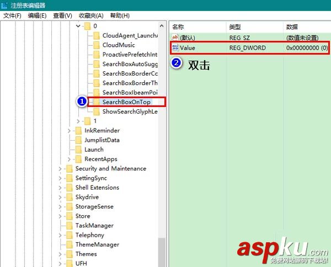This screenshot has height=267, width=331.
Task: Click the Themes folder icon
Action: click(x=70, y=254)
